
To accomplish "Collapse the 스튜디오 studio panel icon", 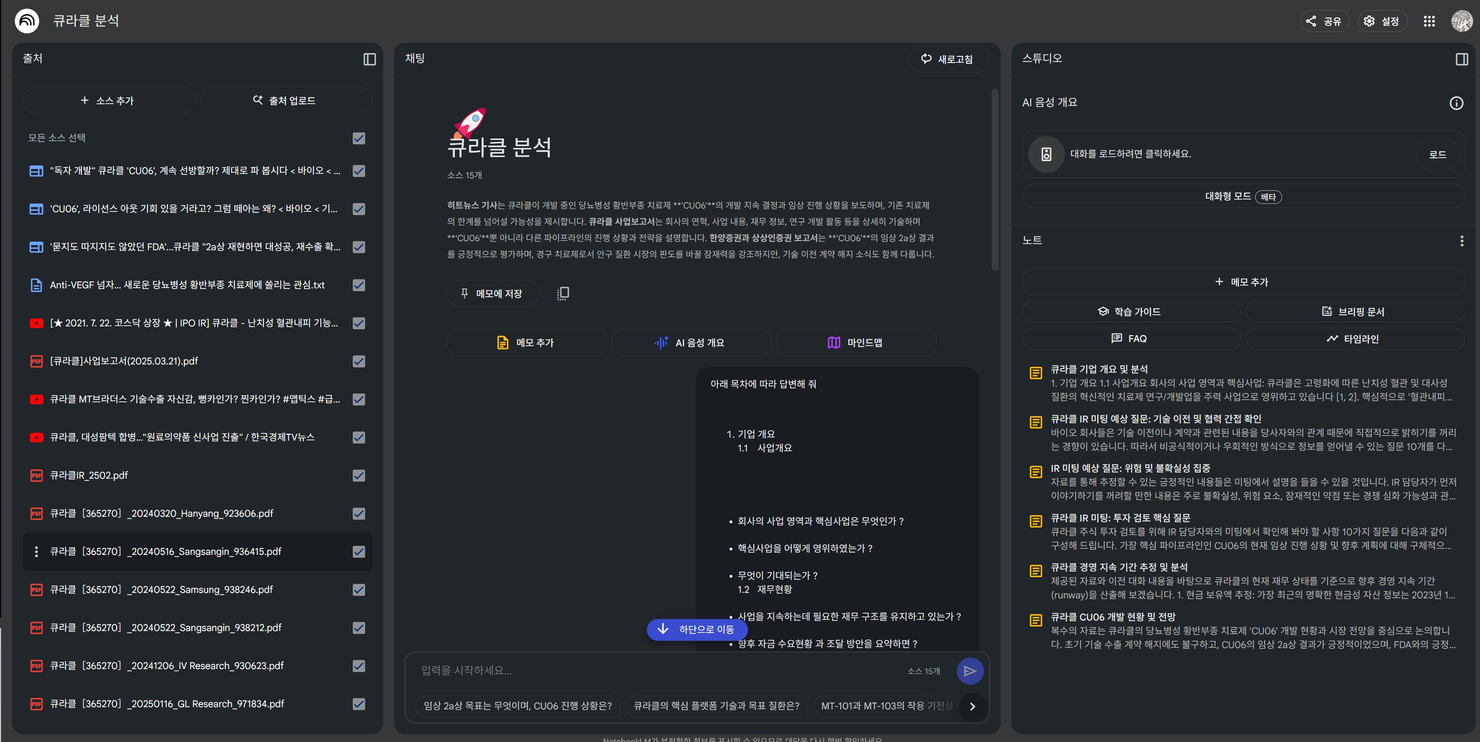I will tap(1462, 59).
